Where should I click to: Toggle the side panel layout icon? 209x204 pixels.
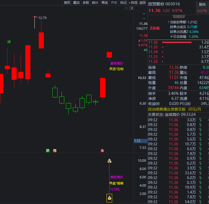pos(131,8)
